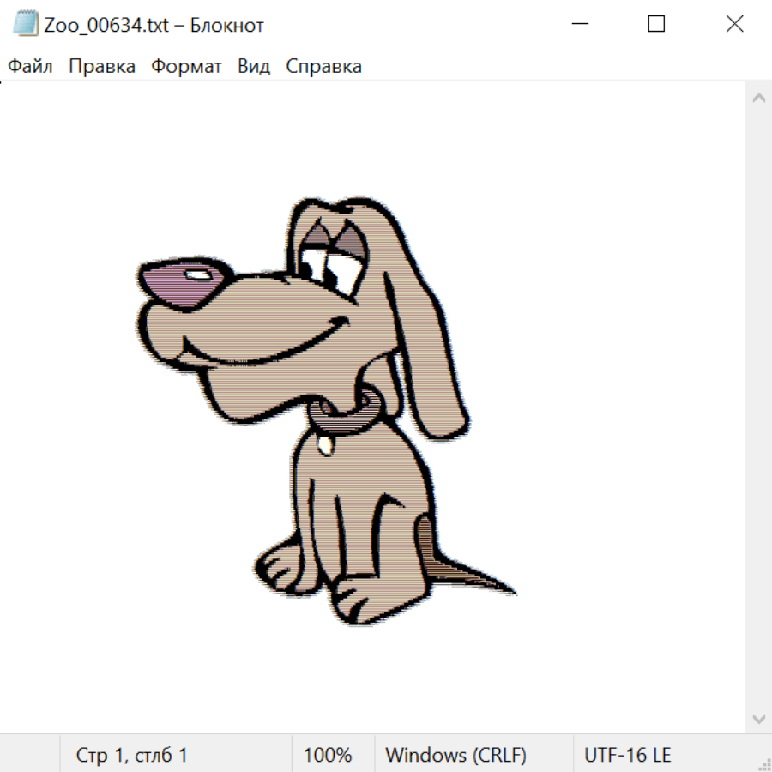The width and height of the screenshot is (772, 772).
Task: Click the resize grip in the corner
Action: [763, 763]
